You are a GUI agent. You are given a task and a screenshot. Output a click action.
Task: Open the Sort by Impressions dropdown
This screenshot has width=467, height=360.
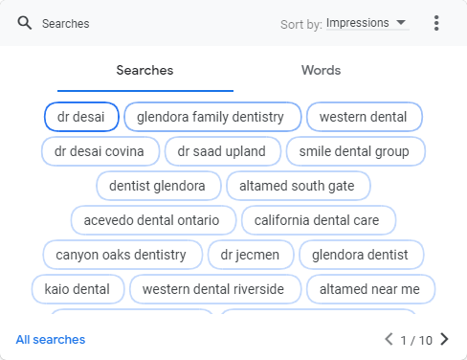367,23
